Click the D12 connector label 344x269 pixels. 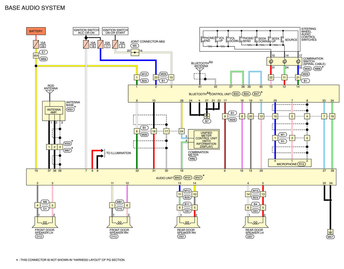coord(39,236)
